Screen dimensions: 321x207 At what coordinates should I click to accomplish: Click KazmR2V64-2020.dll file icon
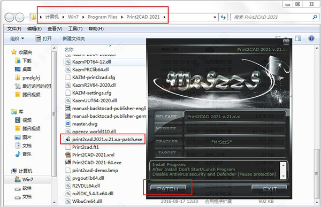pyautogui.click(x=68, y=85)
